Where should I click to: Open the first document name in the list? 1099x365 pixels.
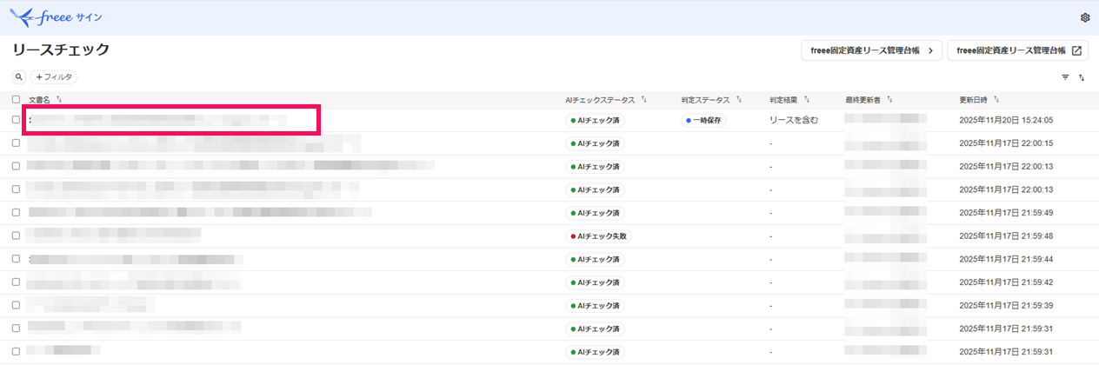point(157,120)
